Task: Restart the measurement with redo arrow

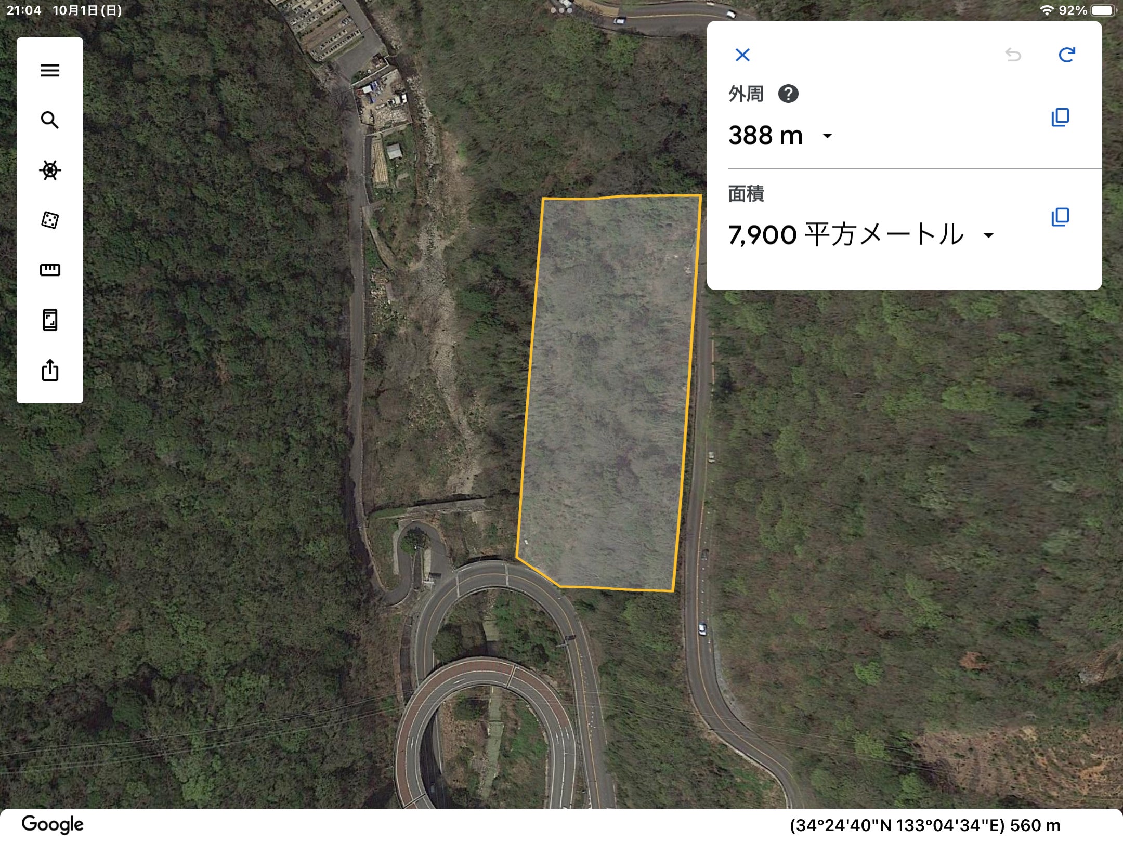Action: 1067,55
